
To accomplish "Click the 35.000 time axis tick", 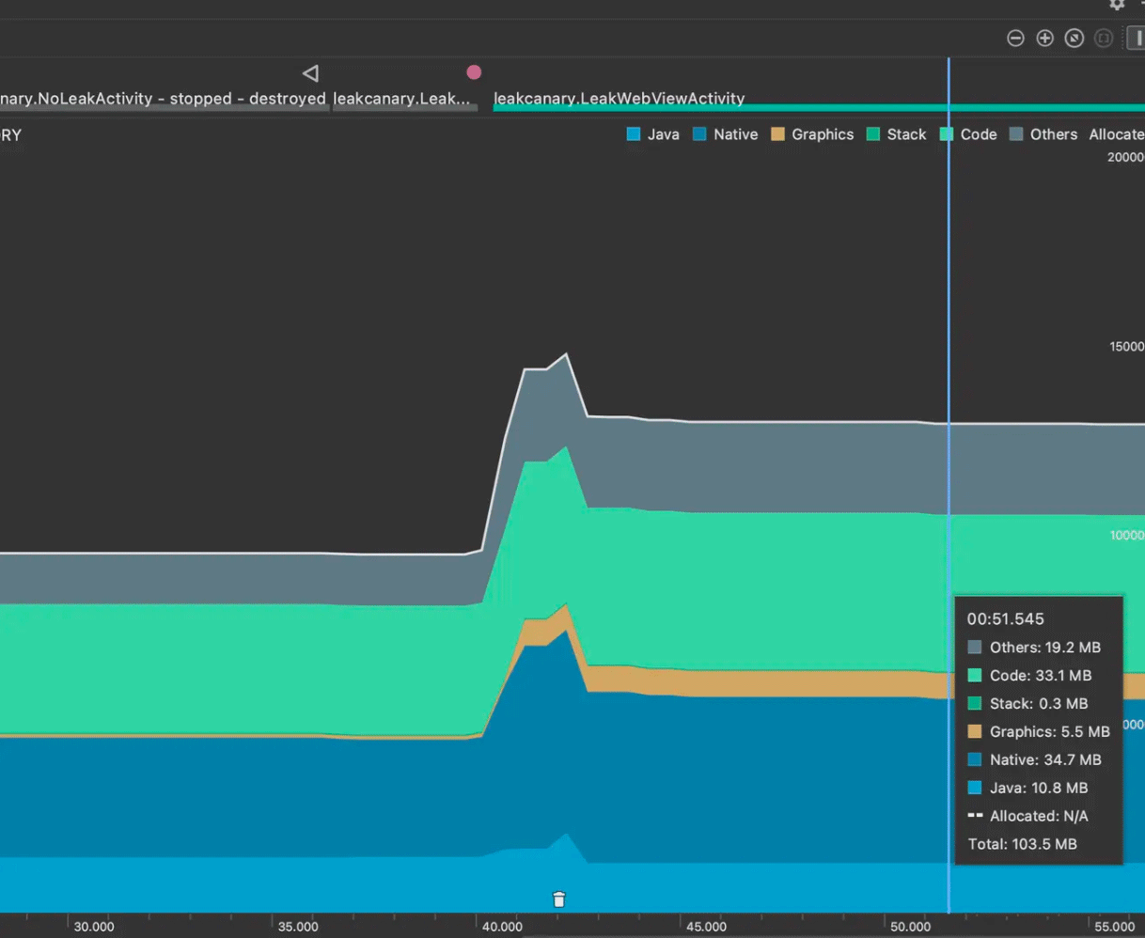I will (298, 927).
